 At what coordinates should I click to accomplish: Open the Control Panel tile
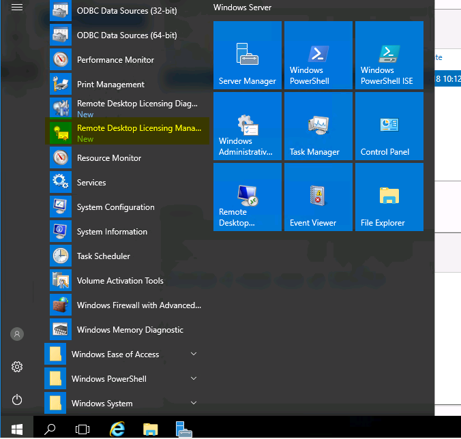(389, 126)
